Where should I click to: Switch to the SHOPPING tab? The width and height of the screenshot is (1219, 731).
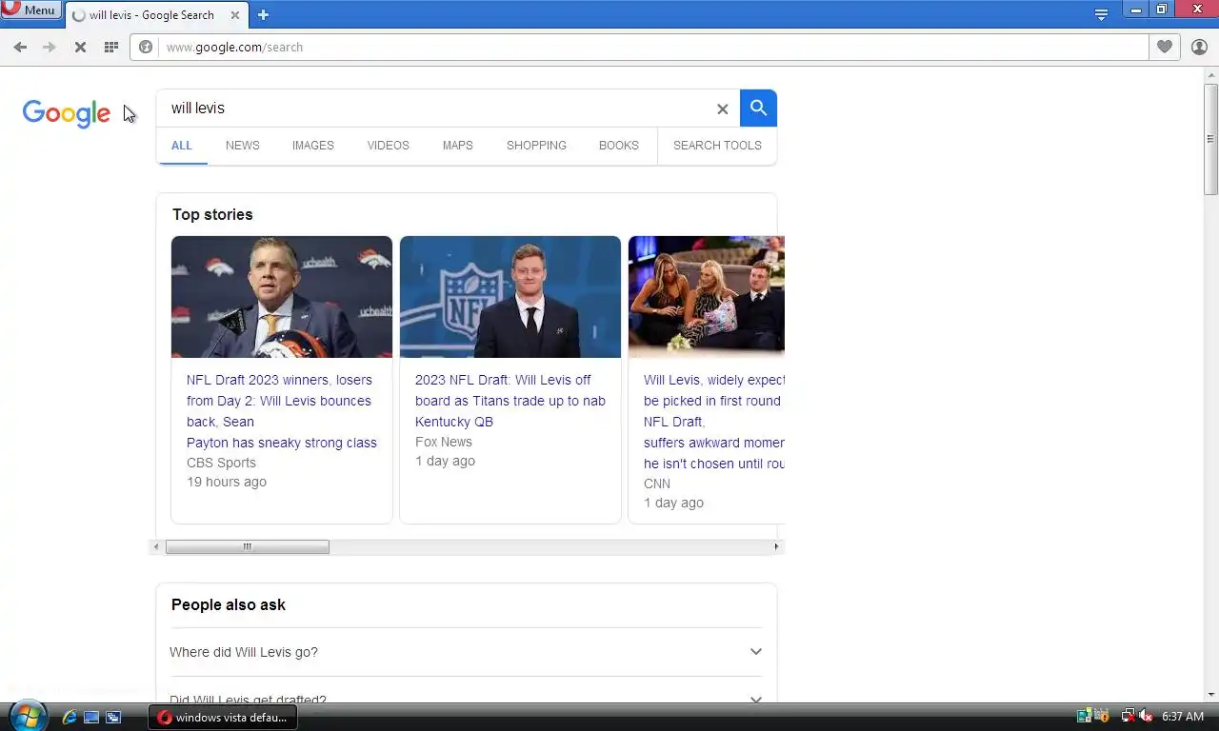(x=536, y=146)
